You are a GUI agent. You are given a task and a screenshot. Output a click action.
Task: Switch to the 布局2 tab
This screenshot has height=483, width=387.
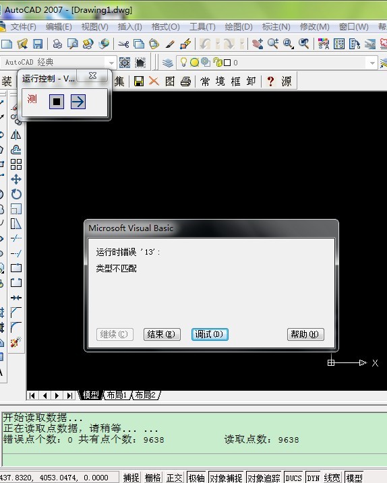pos(145,395)
